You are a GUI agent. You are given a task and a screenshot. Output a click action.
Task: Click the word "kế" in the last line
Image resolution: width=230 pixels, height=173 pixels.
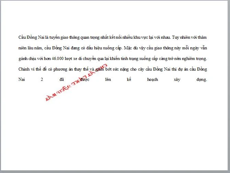click(129, 79)
